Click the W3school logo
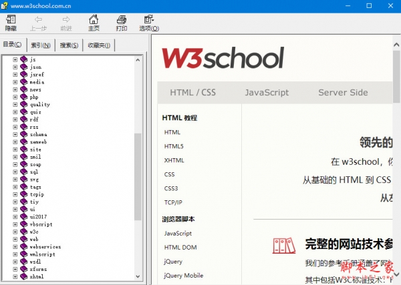This screenshot has width=401, height=285. tap(223, 57)
